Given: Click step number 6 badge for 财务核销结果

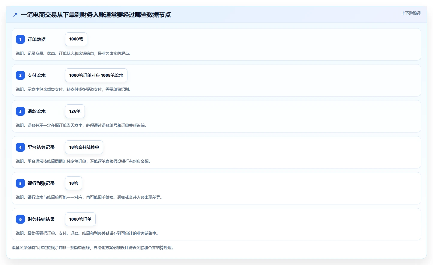Looking at the screenshot, I should tap(20, 219).
